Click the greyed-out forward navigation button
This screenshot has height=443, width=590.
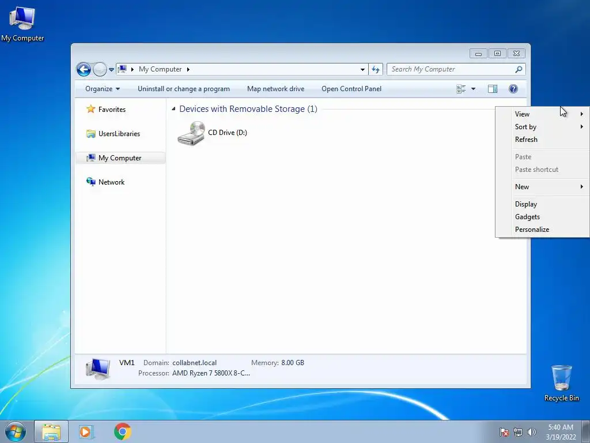[100, 69]
